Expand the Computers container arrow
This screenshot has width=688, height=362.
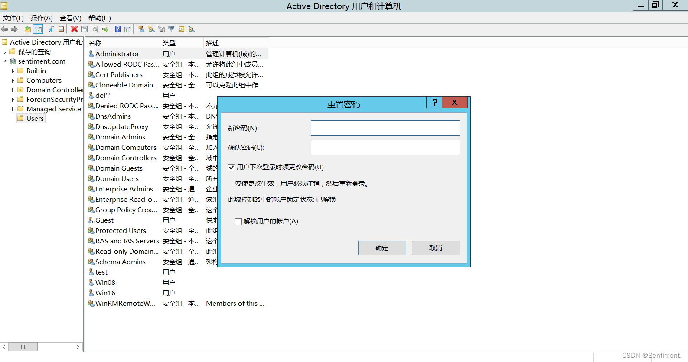(x=13, y=81)
